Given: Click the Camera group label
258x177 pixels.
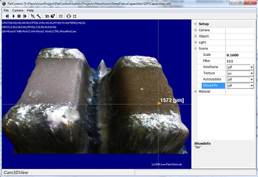Looking at the screenshot, I should [x=204, y=30].
